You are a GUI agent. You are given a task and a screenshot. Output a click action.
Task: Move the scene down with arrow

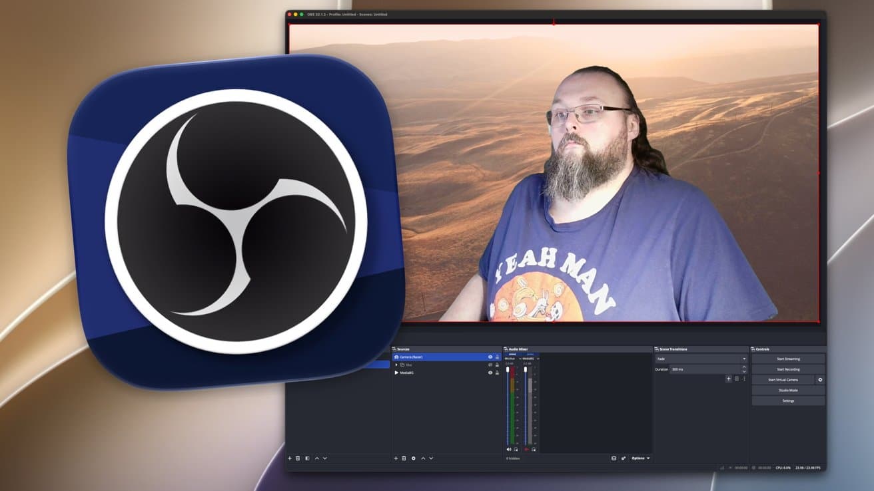324,458
